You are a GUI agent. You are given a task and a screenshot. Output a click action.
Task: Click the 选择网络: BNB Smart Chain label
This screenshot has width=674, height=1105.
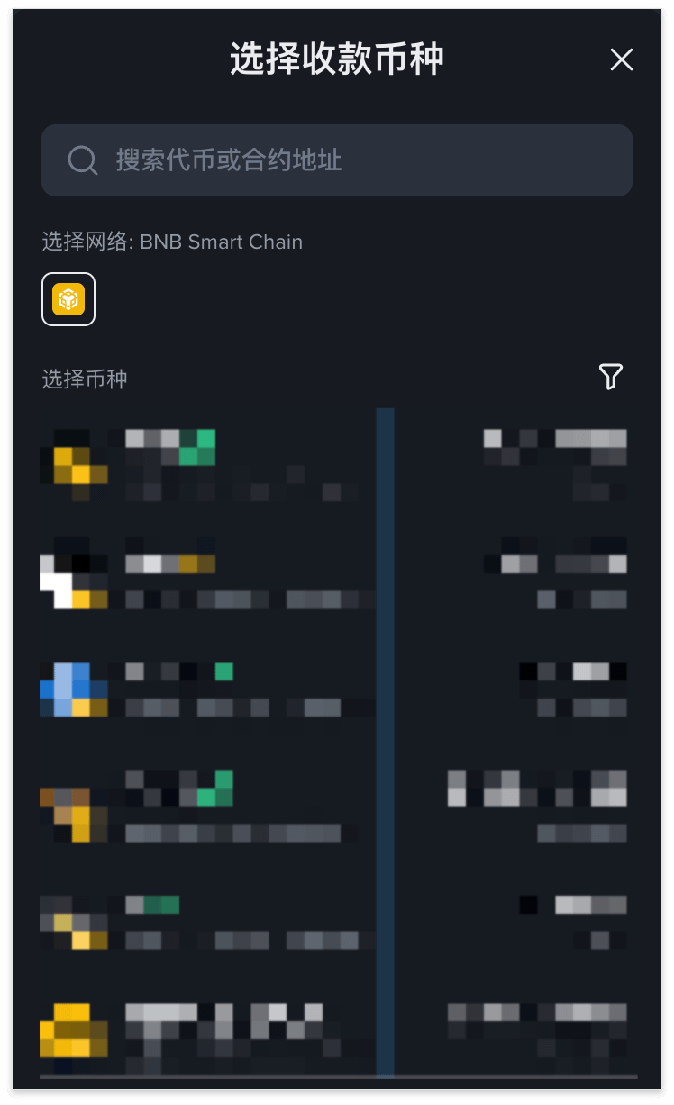click(x=172, y=242)
